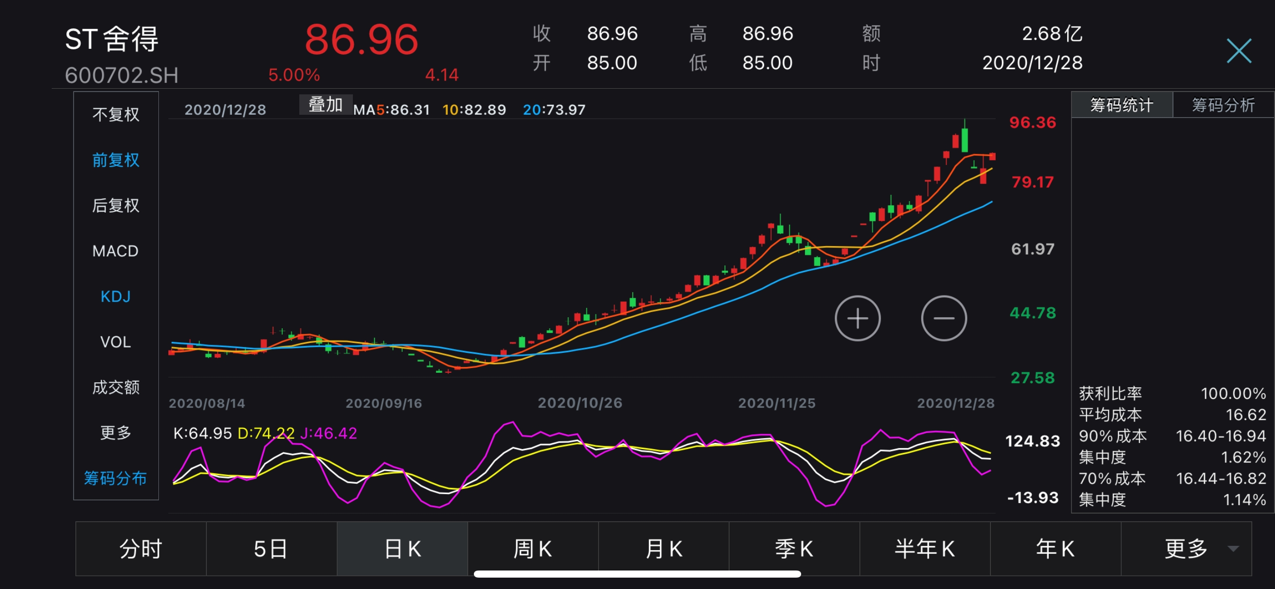1275x589 pixels.
Task: Zoom out chart with minus icon
Action: (x=943, y=318)
